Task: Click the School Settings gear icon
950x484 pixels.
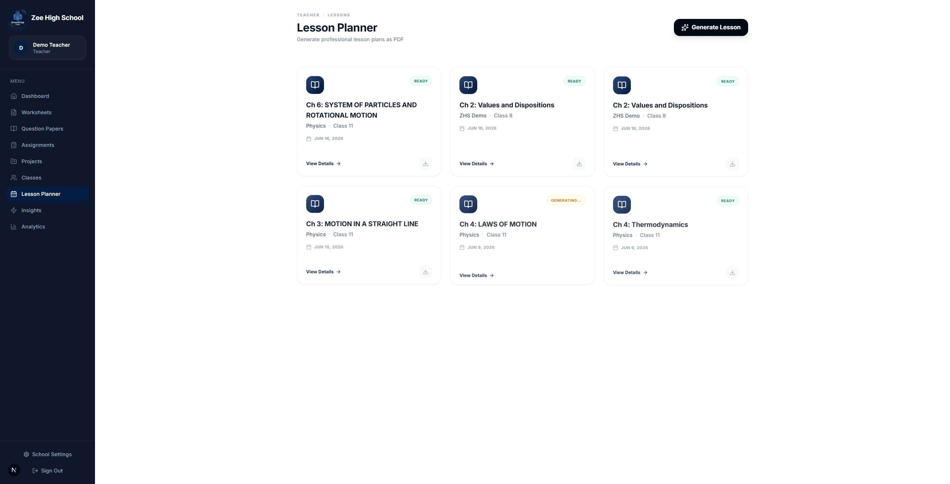Action: tap(26, 454)
